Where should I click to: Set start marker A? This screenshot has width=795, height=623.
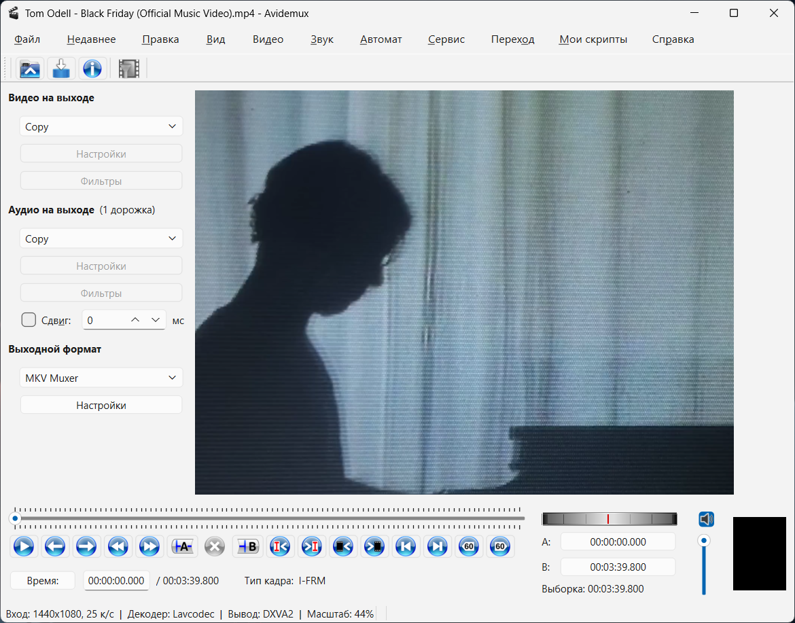[x=182, y=546]
